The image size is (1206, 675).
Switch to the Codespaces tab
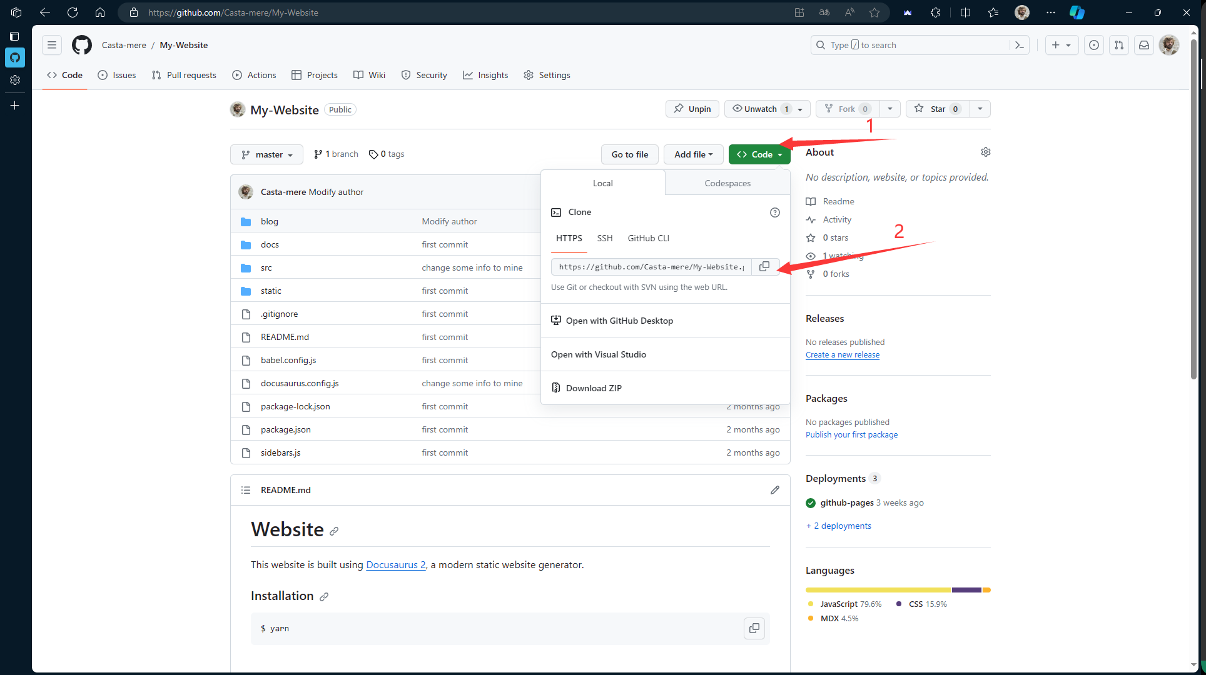pyautogui.click(x=727, y=183)
